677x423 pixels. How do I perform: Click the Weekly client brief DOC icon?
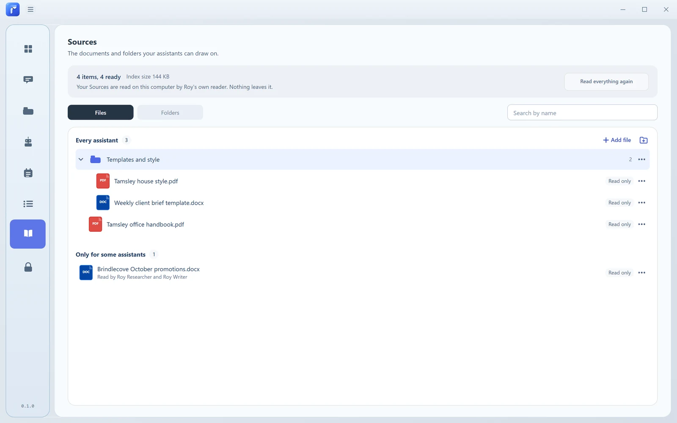point(103,203)
